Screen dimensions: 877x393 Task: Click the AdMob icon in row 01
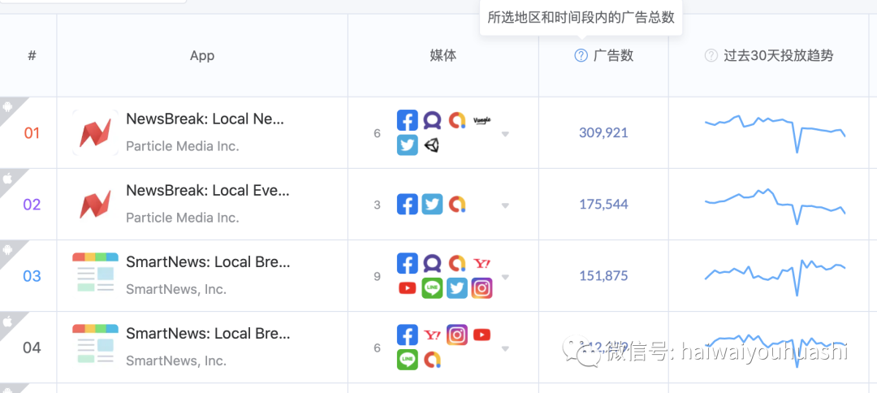click(457, 120)
